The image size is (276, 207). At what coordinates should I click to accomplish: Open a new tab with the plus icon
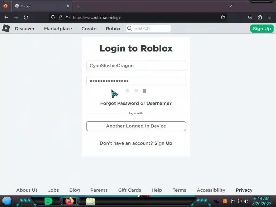[78, 6]
